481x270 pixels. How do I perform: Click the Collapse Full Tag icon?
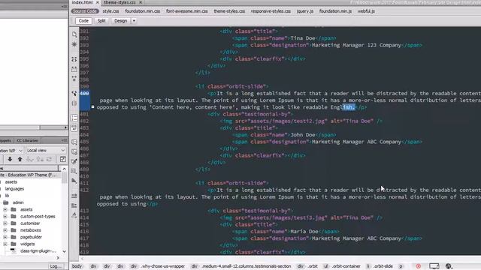coord(74,59)
